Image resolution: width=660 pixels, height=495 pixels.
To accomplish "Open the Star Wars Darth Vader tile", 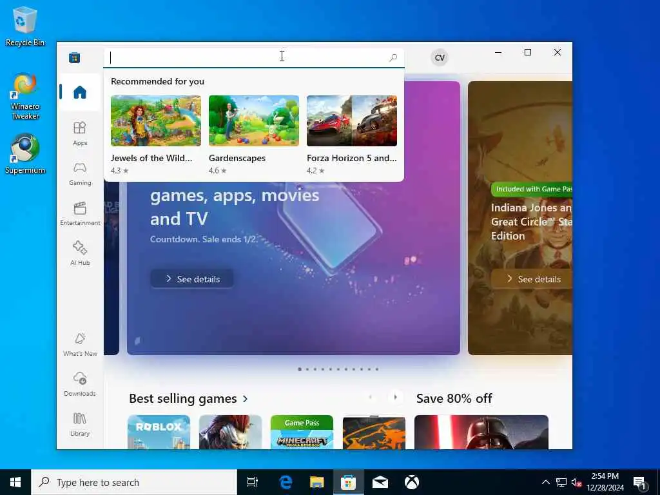I will click(x=481, y=432).
